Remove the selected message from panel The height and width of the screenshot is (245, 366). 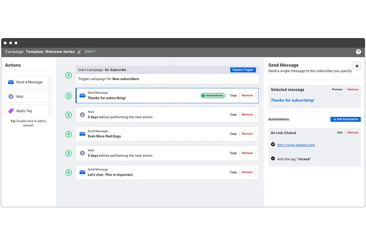(353, 90)
